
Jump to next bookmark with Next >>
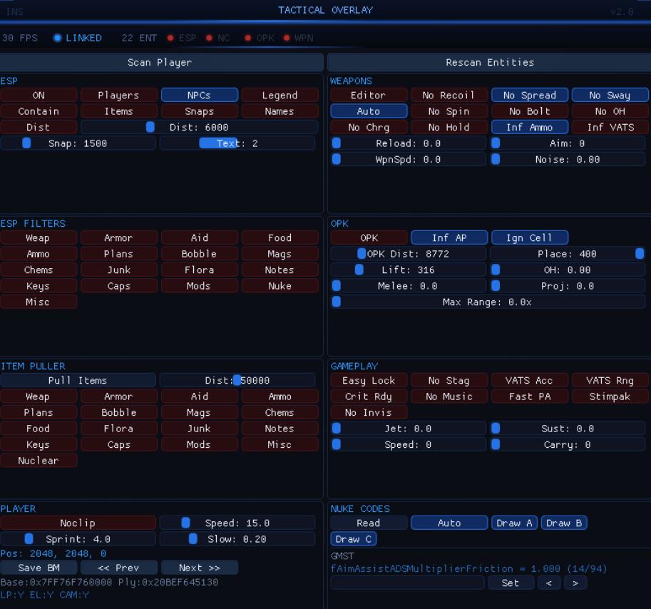point(199,568)
